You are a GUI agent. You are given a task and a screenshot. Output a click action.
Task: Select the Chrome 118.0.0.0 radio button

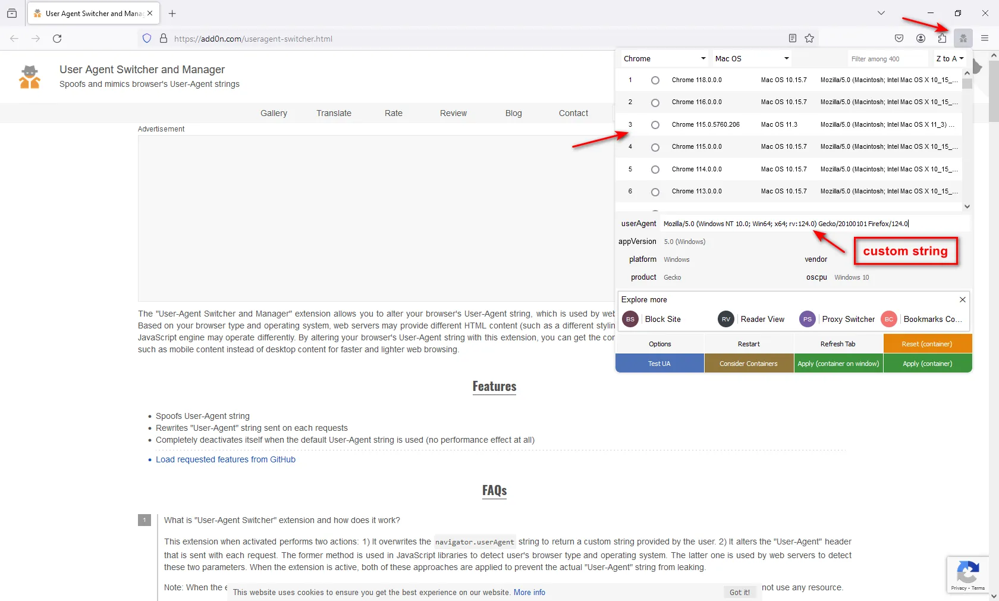(x=655, y=80)
